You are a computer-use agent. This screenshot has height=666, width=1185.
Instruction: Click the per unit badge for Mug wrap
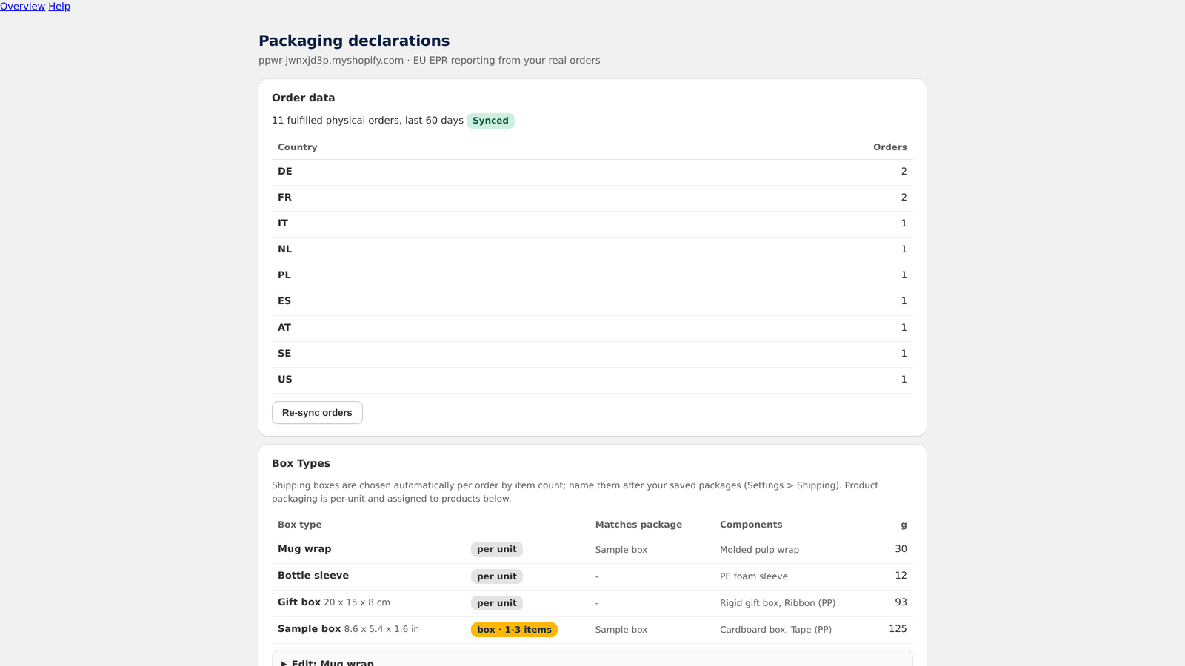coord(497,549)
